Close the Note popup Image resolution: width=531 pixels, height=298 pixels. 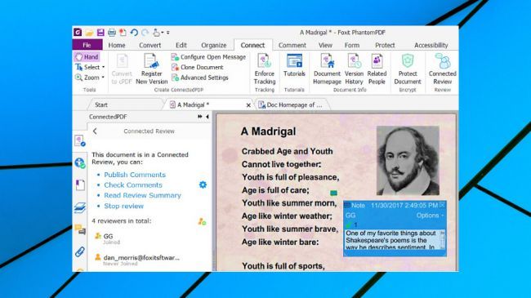(442, 205)
